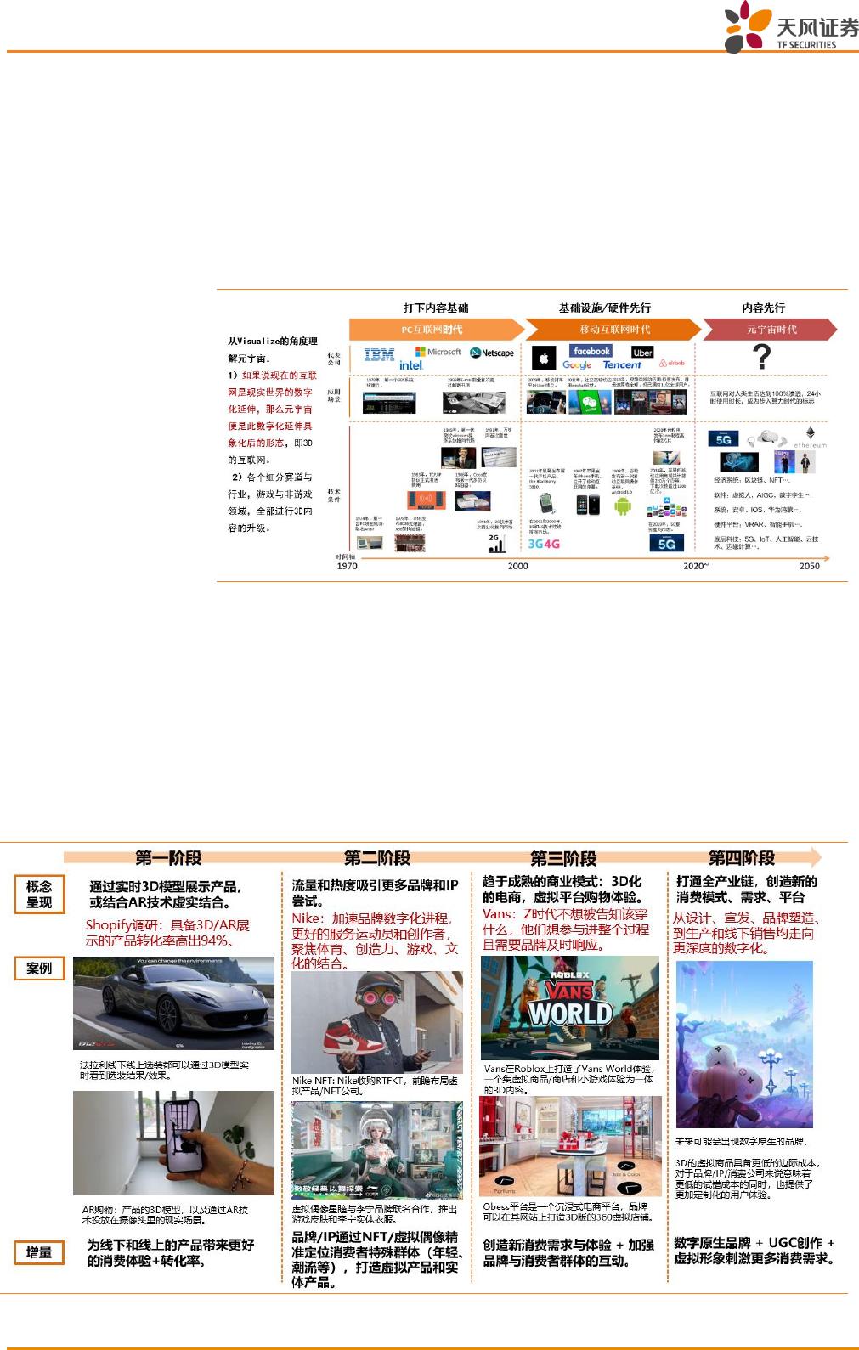Click the intel logo

point(410,365)
